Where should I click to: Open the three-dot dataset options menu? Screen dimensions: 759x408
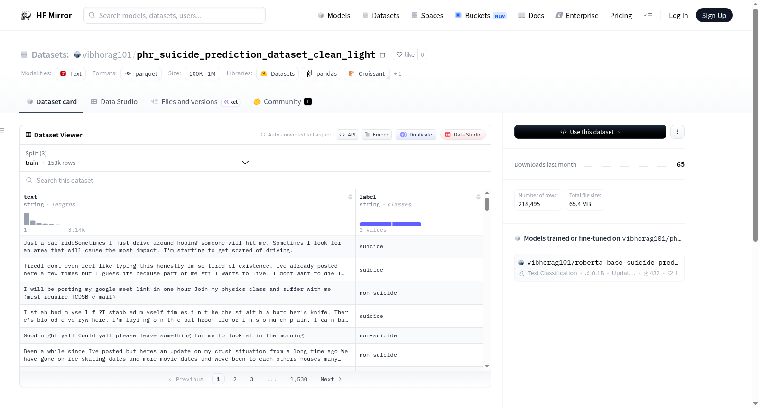pyautogui.click(x=677, y=132)
